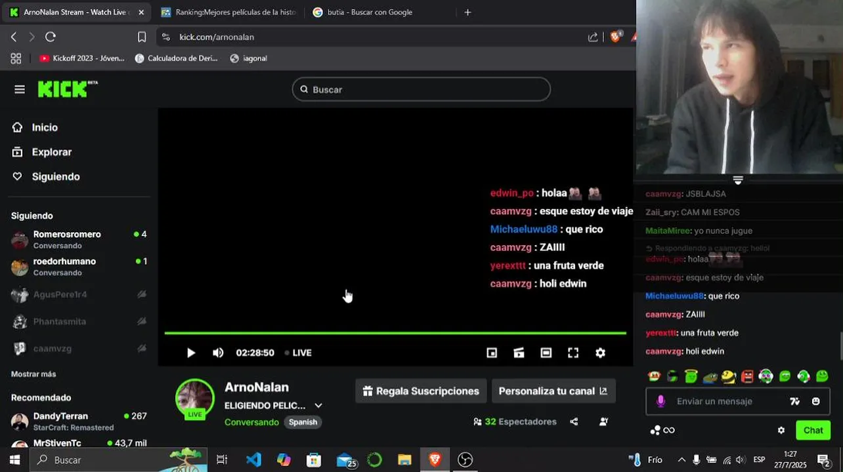This screenshot has height=472, width=843.
Task: Open roedorhumano's channel
Action: [x=79, y=266]
